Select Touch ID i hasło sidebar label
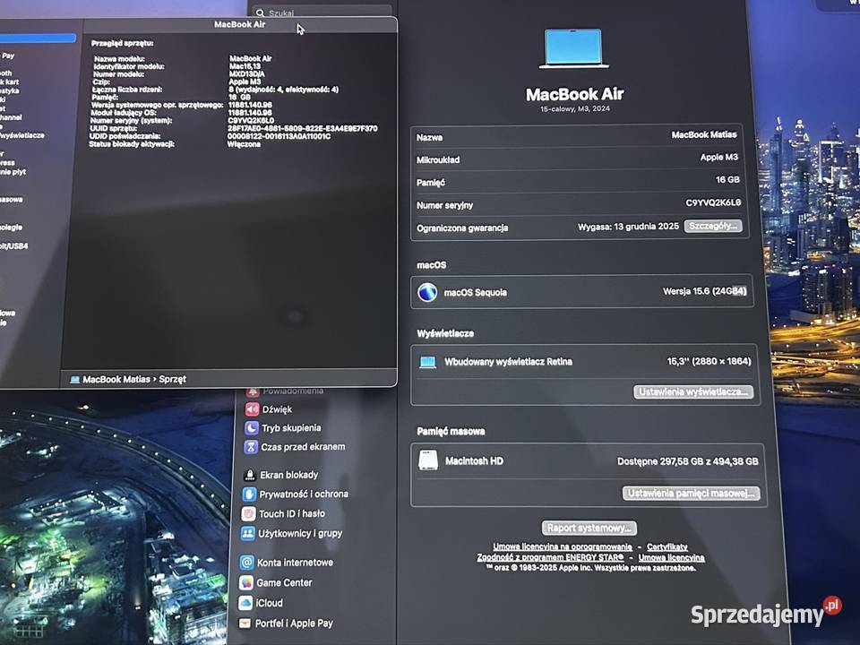 click(x=292, y=514)
